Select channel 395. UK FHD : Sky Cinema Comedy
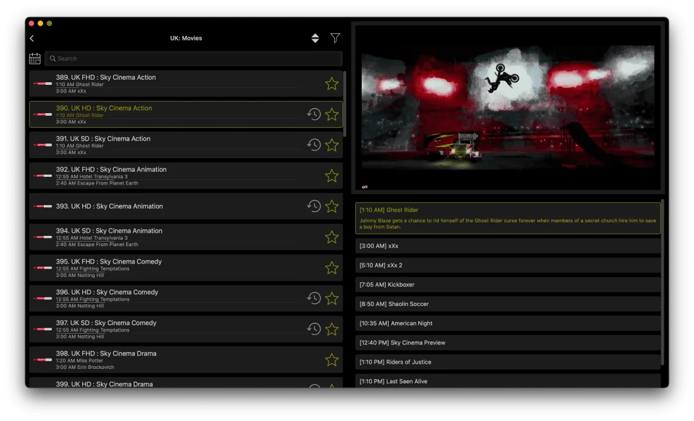694x421 pixels. [x=186, y=268]
